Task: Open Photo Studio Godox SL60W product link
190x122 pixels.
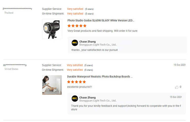Action: point(101,21)
